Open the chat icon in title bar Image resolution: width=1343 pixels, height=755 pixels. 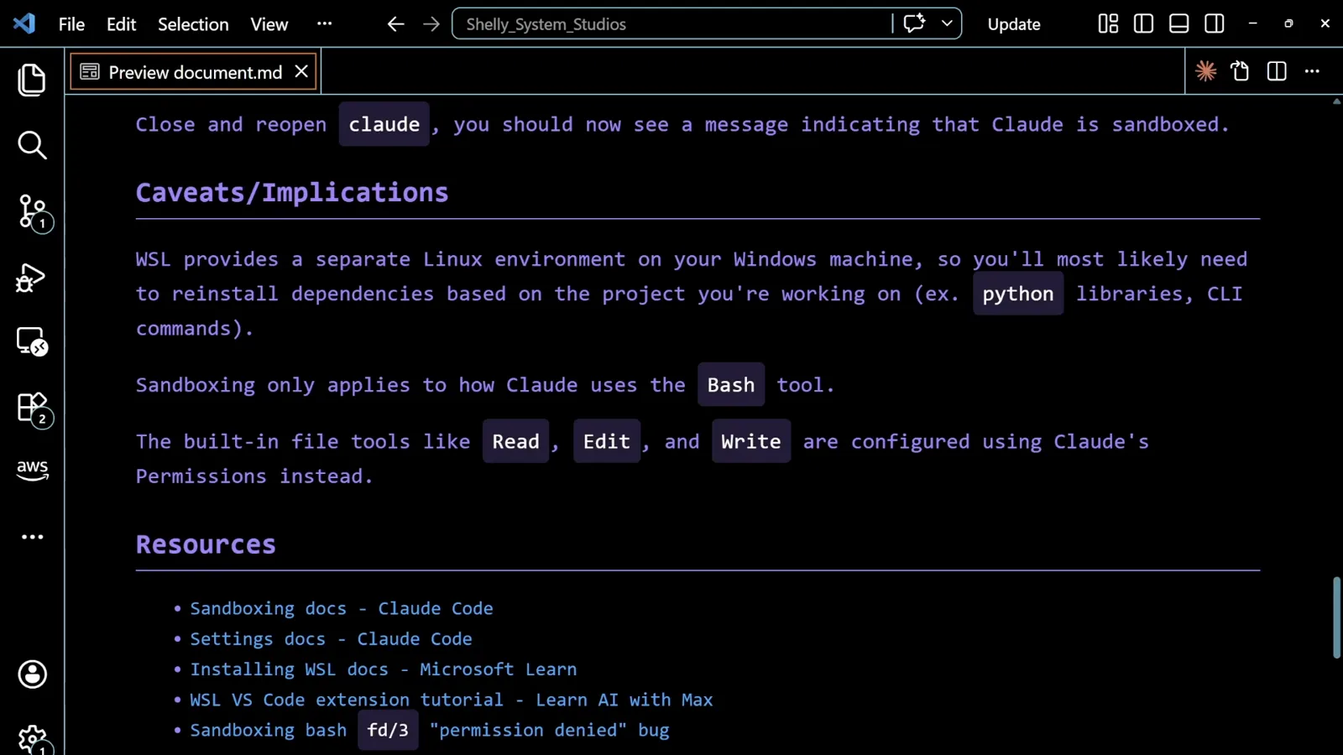pyautogui.click(x=914, y=23)
